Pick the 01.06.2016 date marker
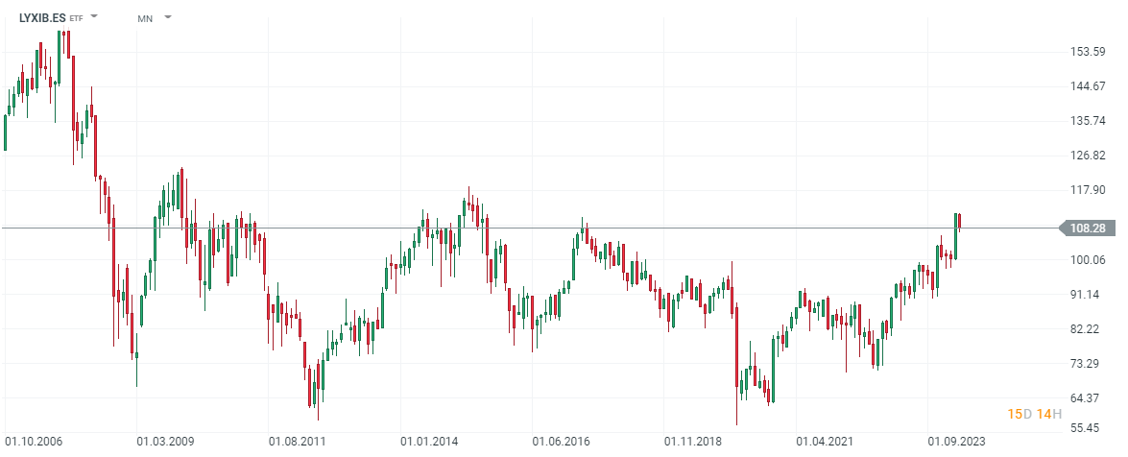1128x457 pixels. (x=562, y=443)
